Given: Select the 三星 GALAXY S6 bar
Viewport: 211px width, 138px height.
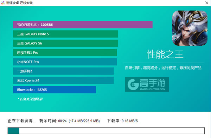Looking at the screenshot, I should (65, 43).
